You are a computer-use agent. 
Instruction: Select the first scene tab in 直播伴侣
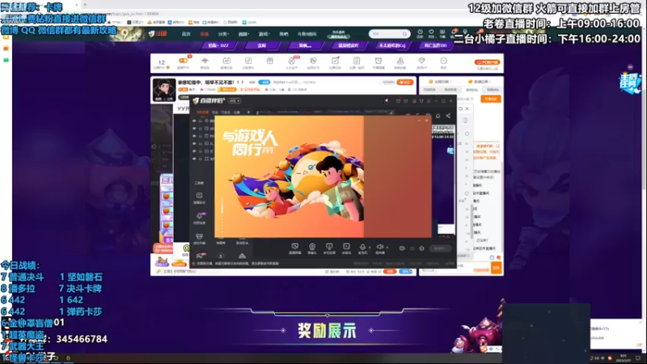click(x=202, y=112)
